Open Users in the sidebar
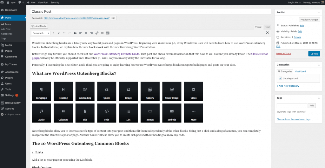The height and width of the screenshot is (168, 325). click(13, 84)
